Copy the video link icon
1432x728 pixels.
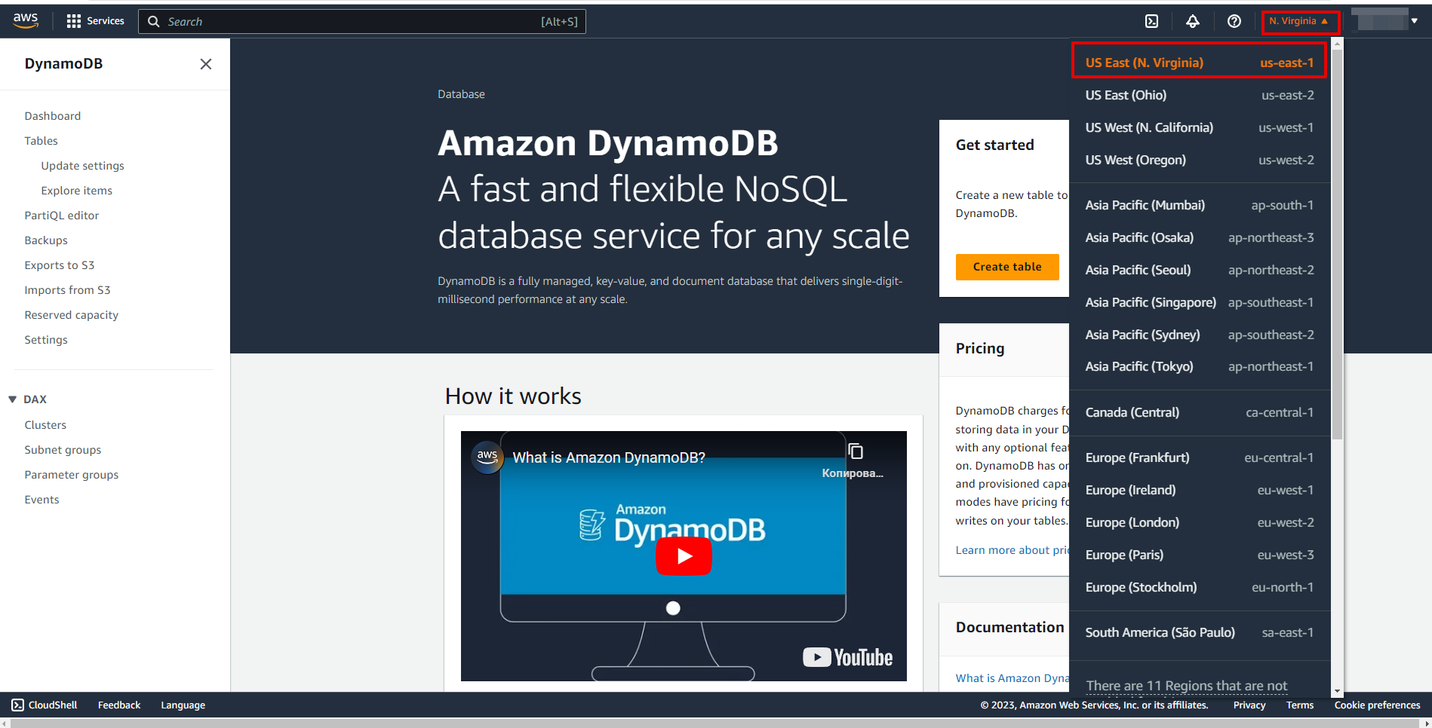pos(856,451)
